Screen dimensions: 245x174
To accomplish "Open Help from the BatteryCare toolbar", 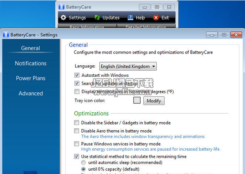I will tap(136, 18).
